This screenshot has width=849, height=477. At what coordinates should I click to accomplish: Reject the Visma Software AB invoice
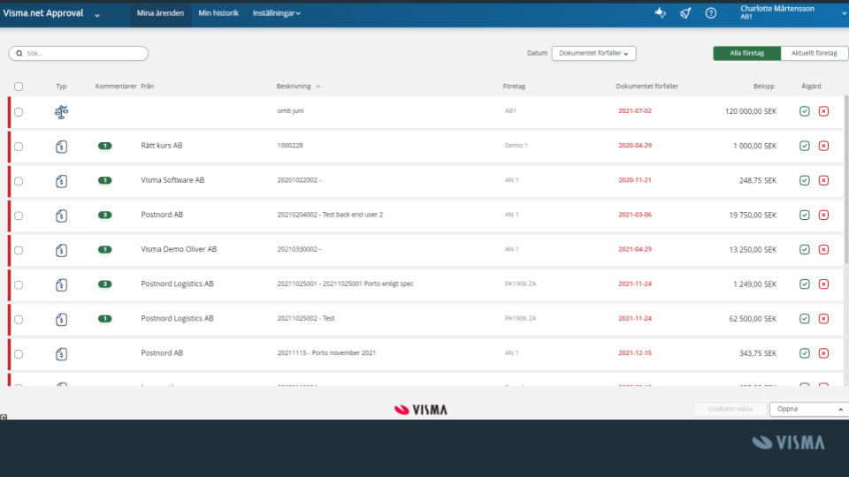click(823, 180)
